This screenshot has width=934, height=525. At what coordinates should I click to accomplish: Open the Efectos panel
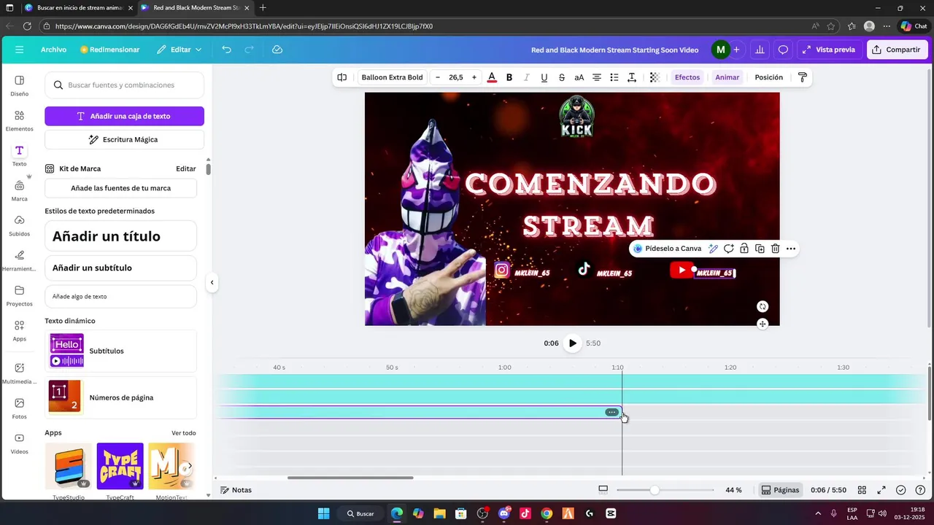[687, 77]
